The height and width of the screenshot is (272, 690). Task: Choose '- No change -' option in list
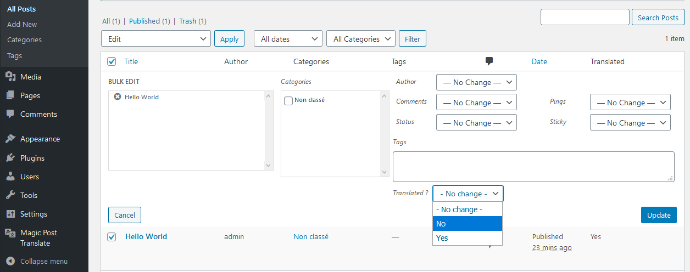468,209
